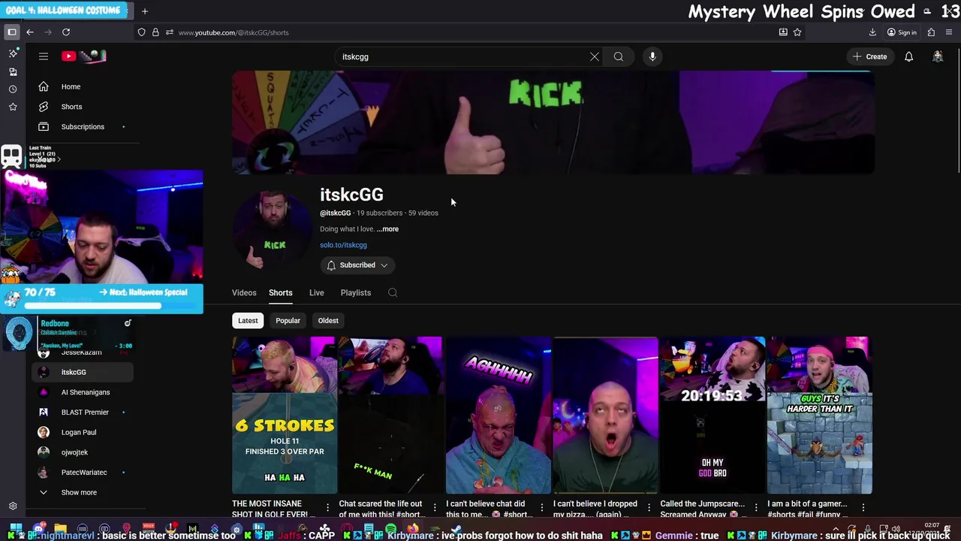Open browser extensions icon
The height and width of the screenshot is (541, 961).
931,32
